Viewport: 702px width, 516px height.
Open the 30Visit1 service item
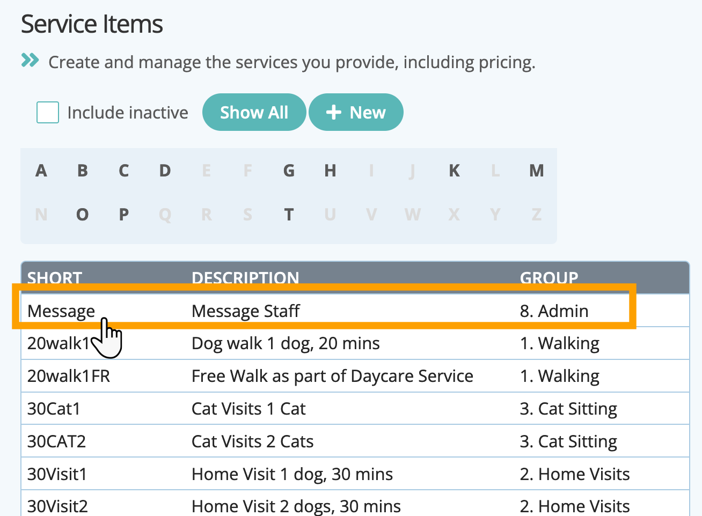57,474
